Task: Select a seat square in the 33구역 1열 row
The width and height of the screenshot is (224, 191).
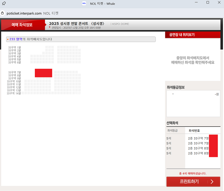Action: 47,47
